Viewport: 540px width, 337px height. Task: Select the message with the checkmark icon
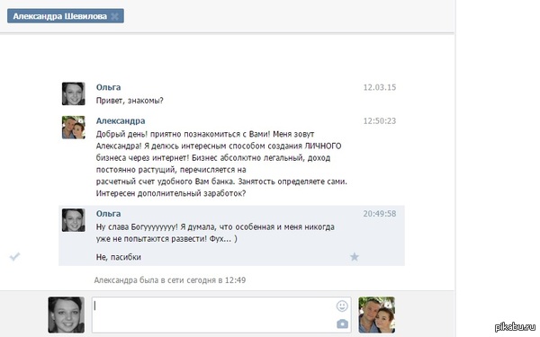[14, 256]
